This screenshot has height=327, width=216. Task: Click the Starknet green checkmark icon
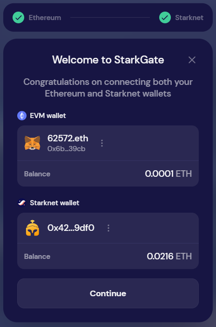pyautogui.click(x=165, y=18)
